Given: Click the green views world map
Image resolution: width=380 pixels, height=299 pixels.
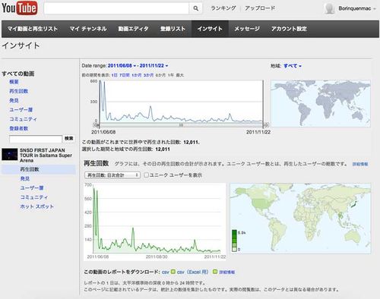Looking at the screenshot, I should 300,219.
